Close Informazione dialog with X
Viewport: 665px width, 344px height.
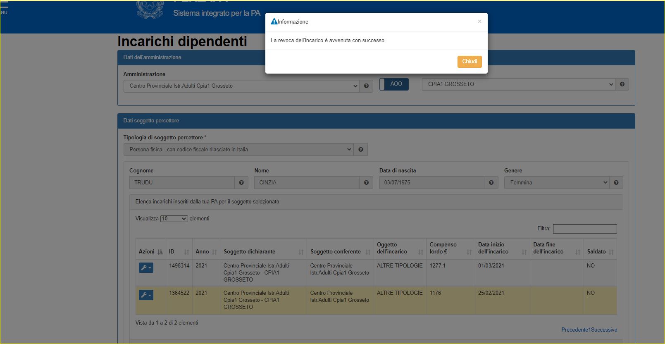point(479,21)
